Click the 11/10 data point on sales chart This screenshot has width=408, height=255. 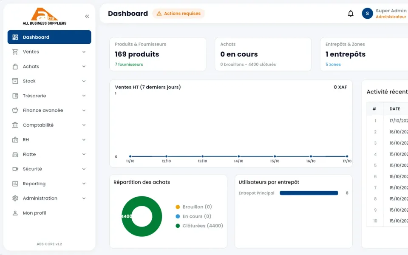pos(130,156)
